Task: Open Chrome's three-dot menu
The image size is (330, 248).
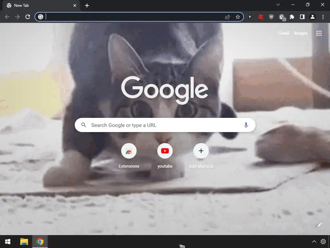Action: coord(323,17)
